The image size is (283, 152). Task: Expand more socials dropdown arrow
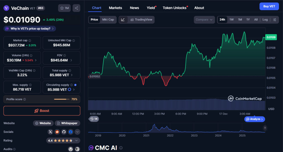click(77, 132)
